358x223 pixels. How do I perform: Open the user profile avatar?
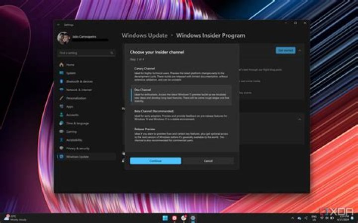64,38
